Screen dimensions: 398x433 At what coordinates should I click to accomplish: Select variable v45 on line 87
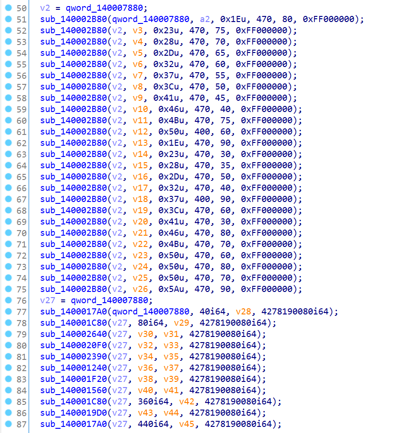tap(187, 424)
